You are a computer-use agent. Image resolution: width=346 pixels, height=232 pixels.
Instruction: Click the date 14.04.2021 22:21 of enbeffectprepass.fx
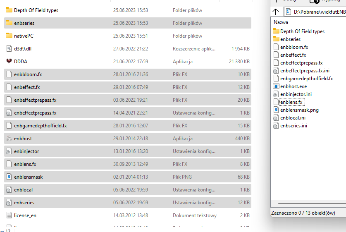click(131, 113)
